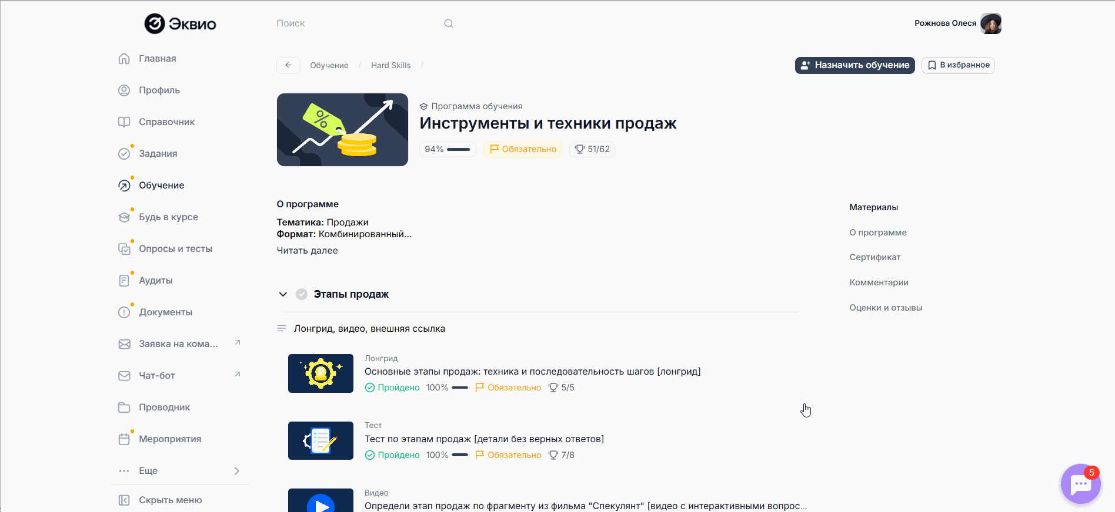
Task: Click the Этапы продаж completion check circle
Action: pos(302,294)
